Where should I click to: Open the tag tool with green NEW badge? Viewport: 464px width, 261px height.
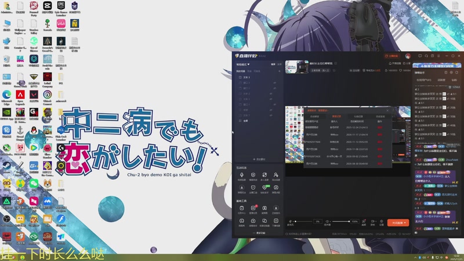point(264,187)
